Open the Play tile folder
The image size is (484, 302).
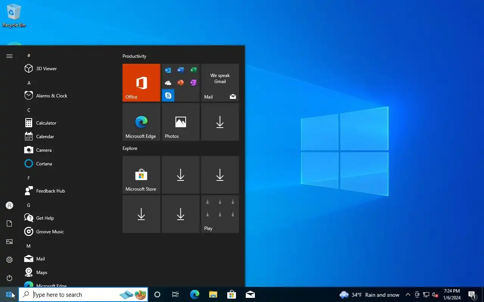pos(220,214)
